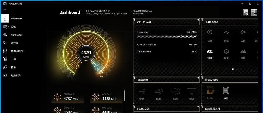Click the CPU Core 0 frequency bar
This screenshot has height=113, width=263.
(x=166, y=36)
